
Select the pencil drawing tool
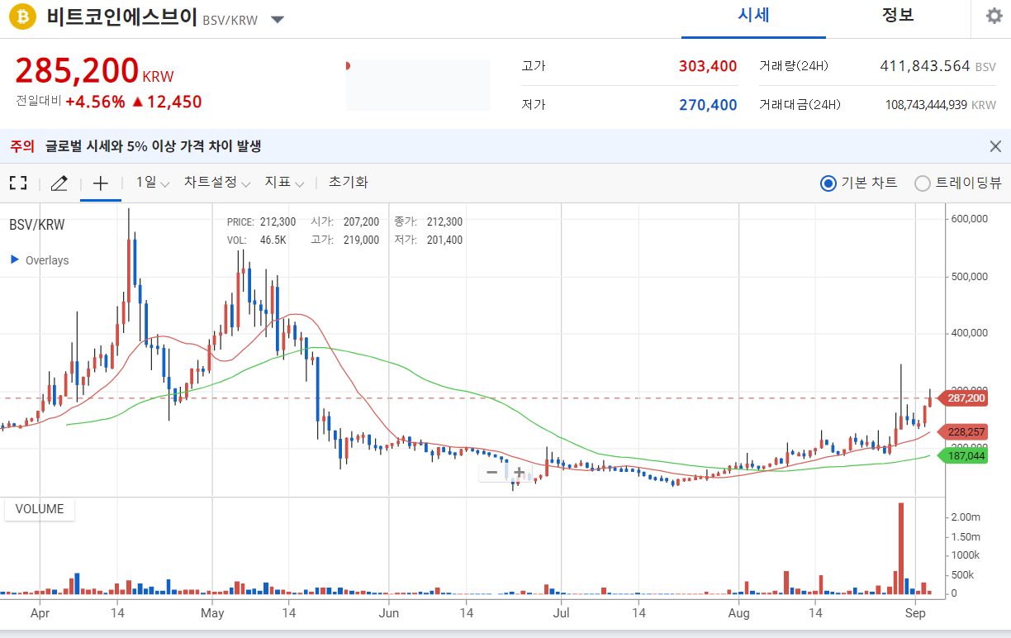point(59,183)
